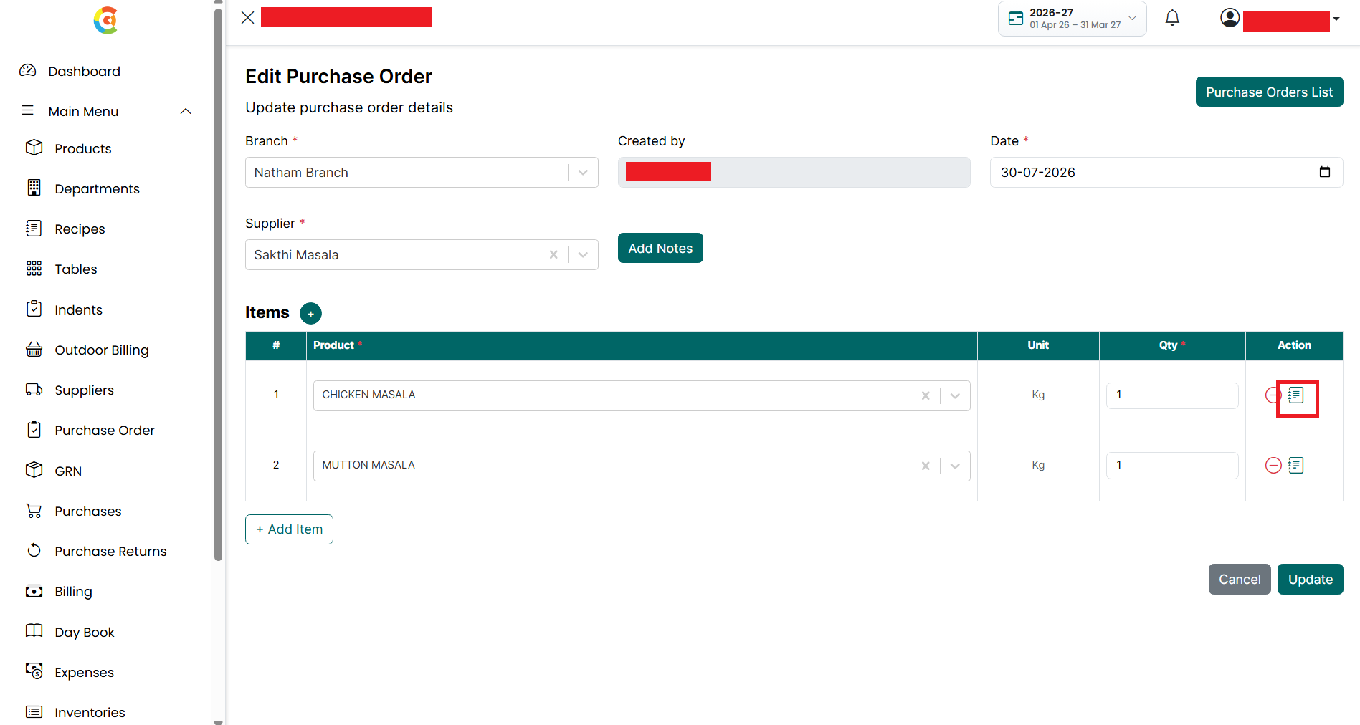Open item notes for MUTTON MASALA row
This screenshot has height=725, width=1360.
click(1295, 465)
